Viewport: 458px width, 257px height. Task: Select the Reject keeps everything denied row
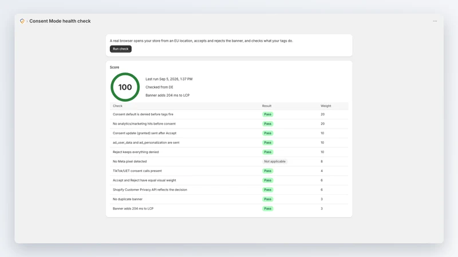coord(229,152)
